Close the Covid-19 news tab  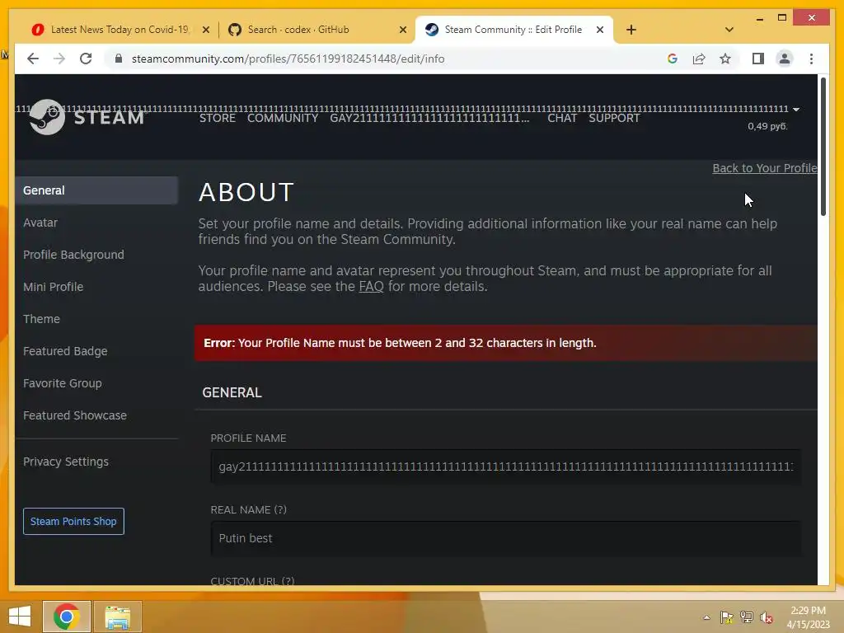[x=205, y=30]
